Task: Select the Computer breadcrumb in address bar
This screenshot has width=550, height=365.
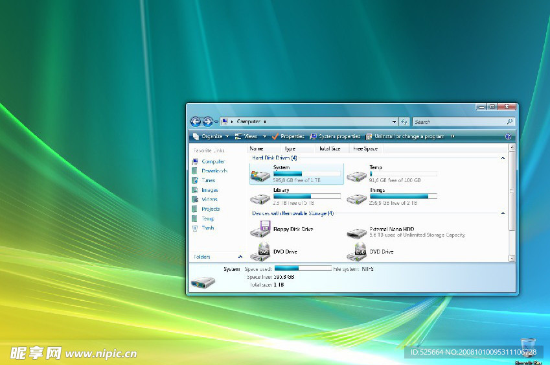Action: coord(248,121)
